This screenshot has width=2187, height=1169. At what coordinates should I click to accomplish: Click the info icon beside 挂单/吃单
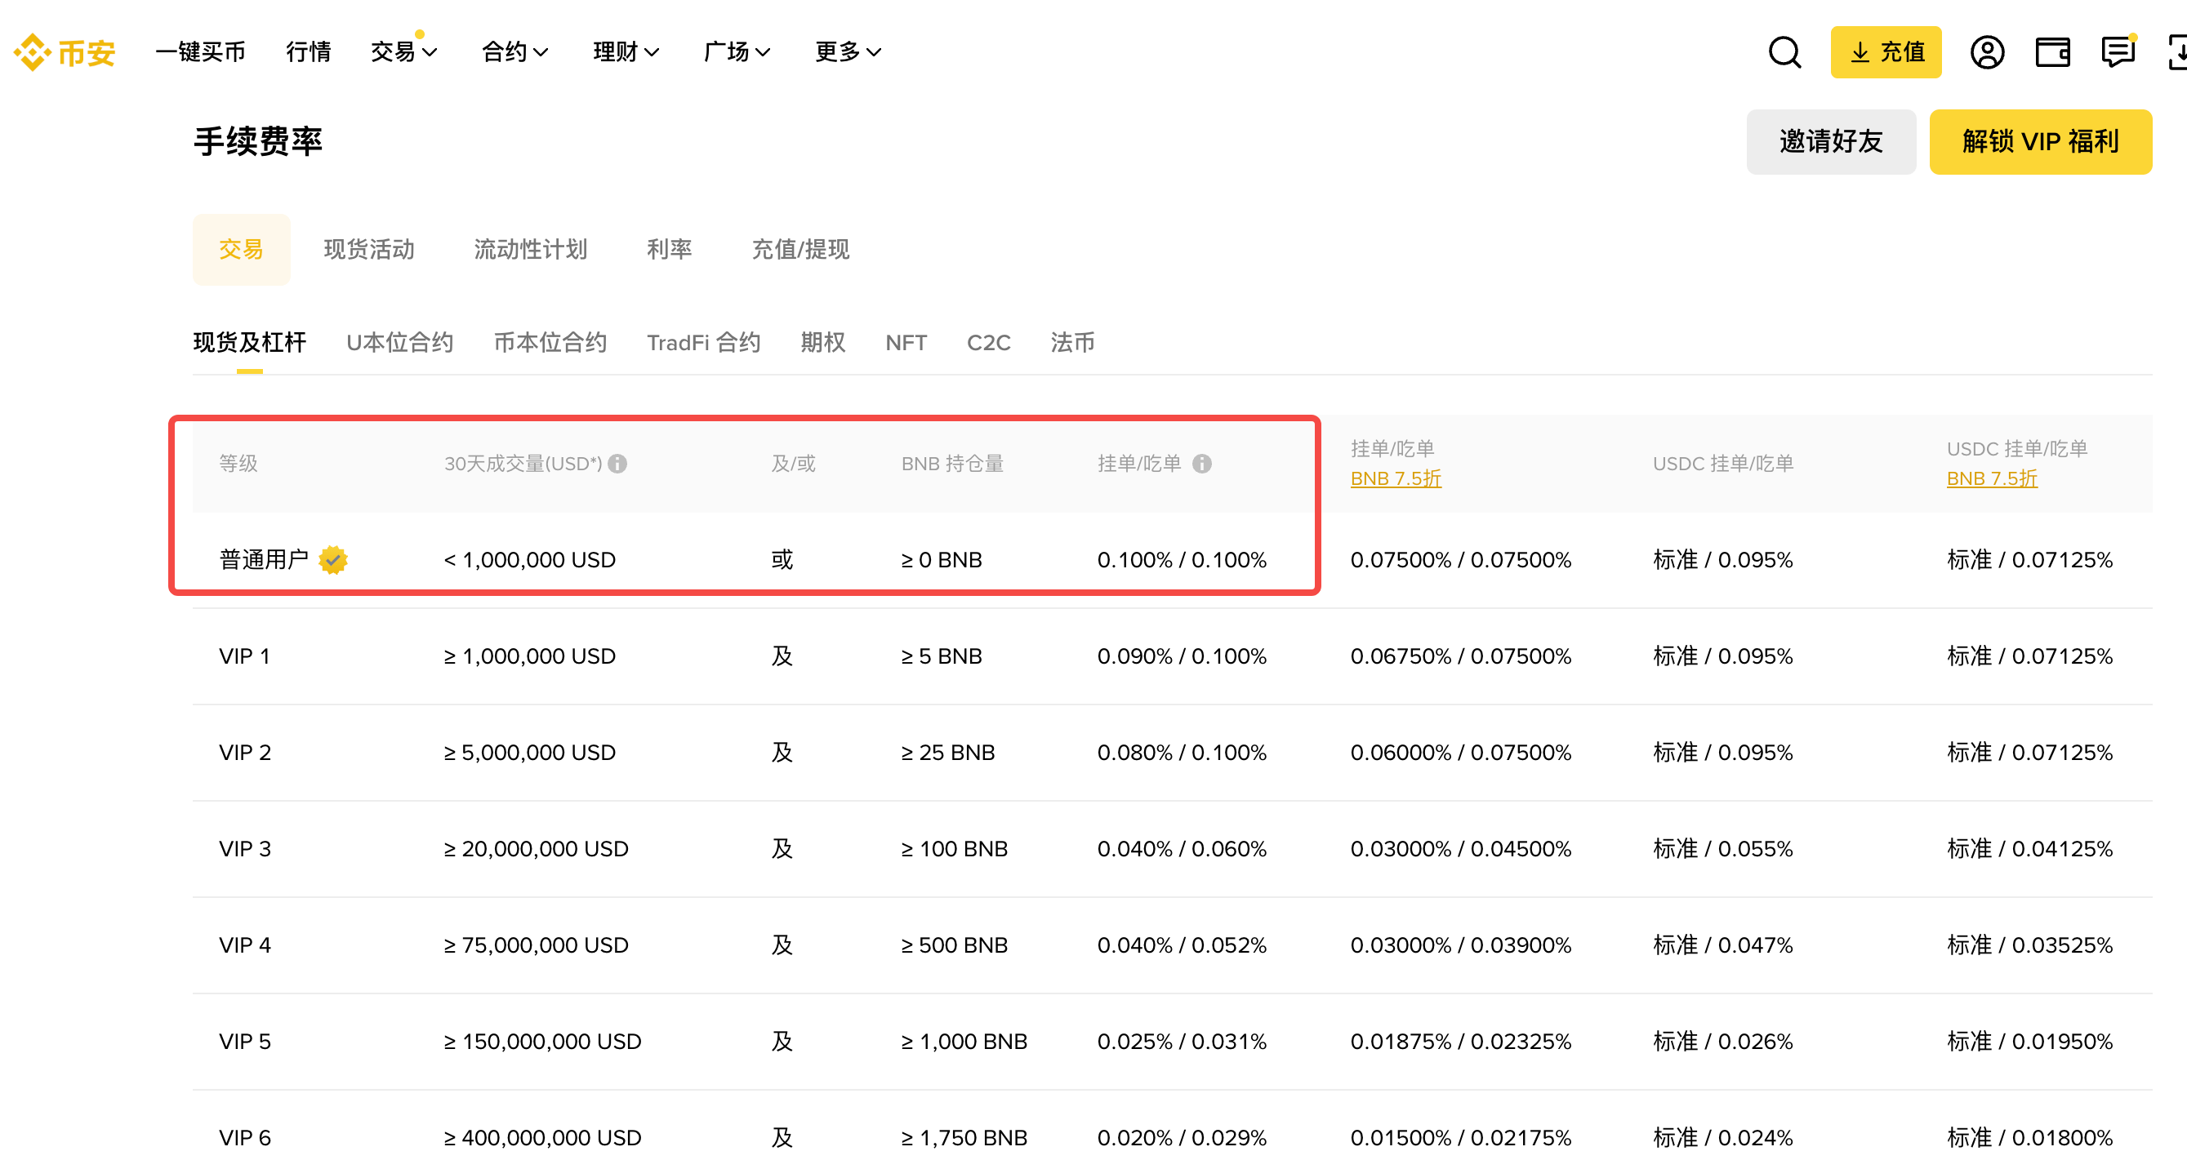[x=1200, y=464]
